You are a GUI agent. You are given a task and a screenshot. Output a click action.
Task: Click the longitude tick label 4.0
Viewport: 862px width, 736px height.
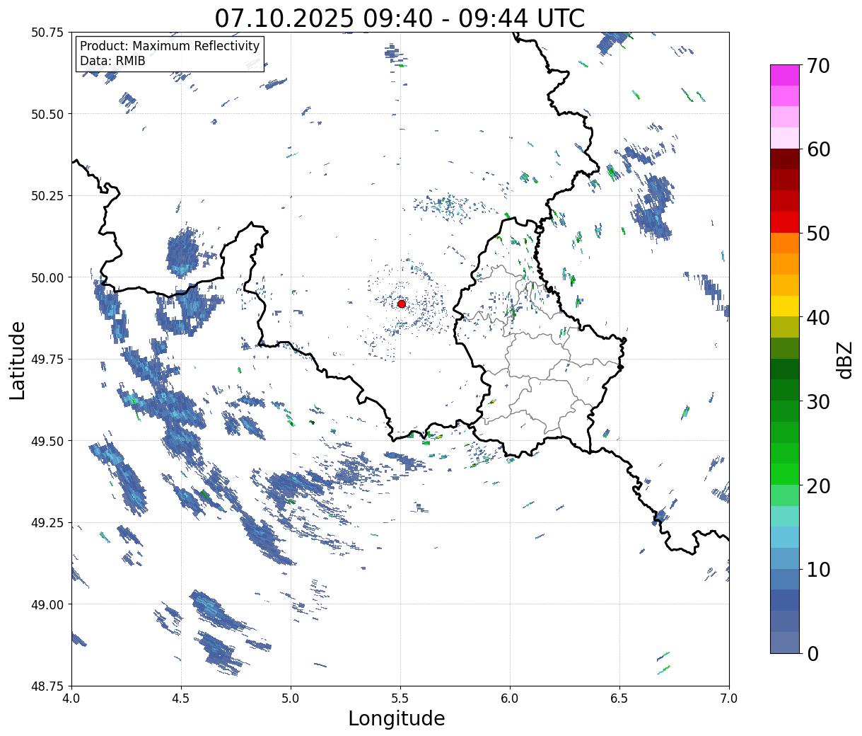pyautogui.click(x=71, y=698)
